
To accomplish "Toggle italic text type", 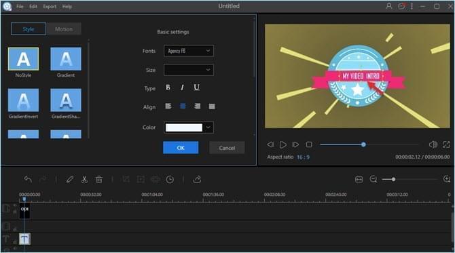I will point(182,87).
